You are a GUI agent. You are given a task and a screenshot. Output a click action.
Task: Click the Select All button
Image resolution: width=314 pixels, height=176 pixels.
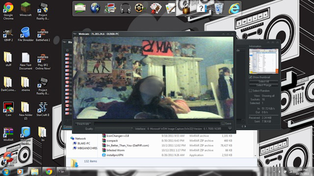(x=263, y=82)
